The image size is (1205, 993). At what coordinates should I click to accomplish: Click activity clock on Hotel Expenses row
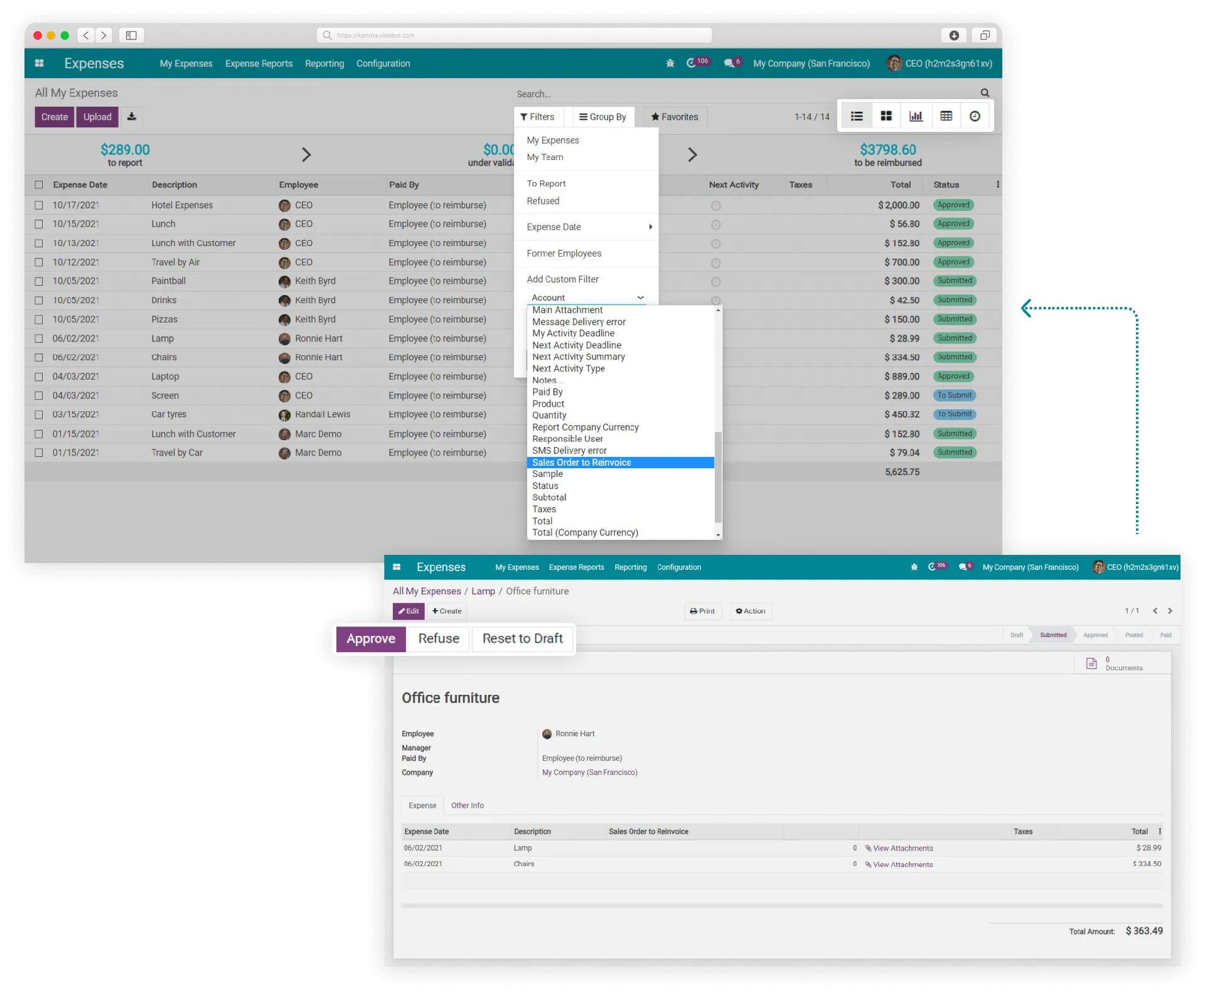click(x=715, y=205)
